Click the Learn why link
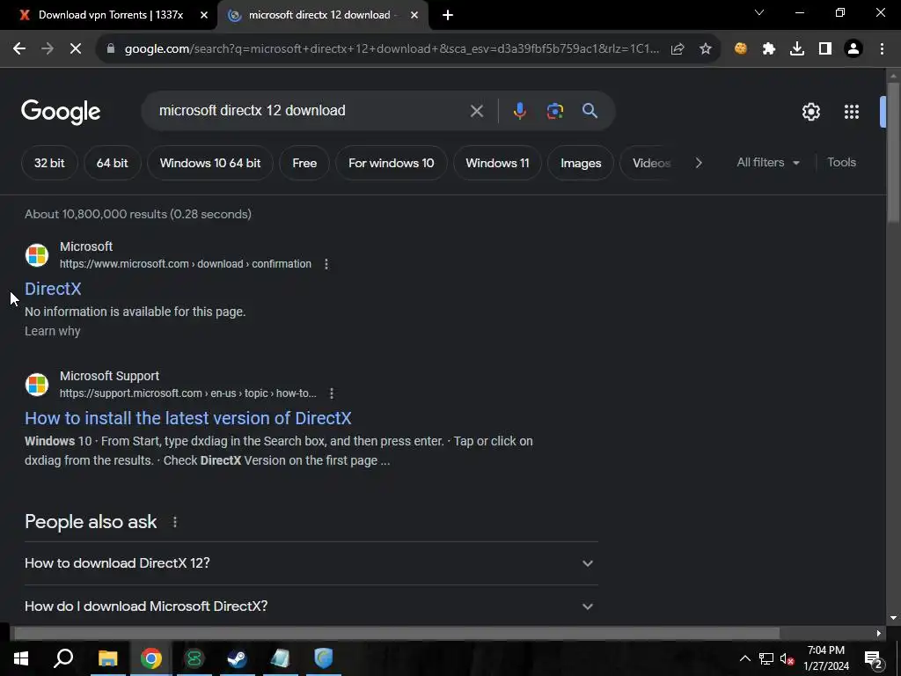 (x=52, y=331)
